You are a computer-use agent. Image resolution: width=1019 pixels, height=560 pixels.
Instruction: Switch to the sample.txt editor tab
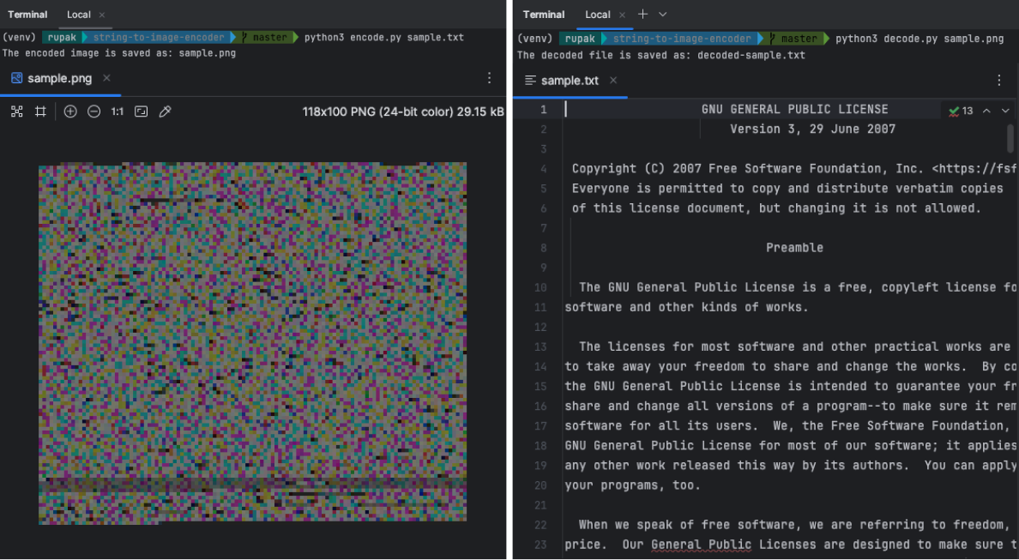570,80
